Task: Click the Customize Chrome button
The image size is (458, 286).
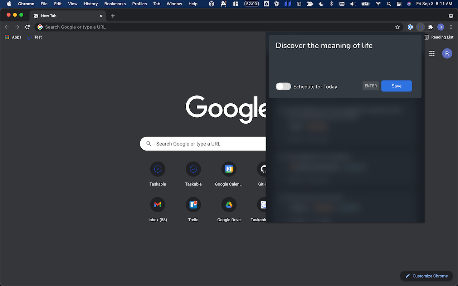Action: point(427,276)
